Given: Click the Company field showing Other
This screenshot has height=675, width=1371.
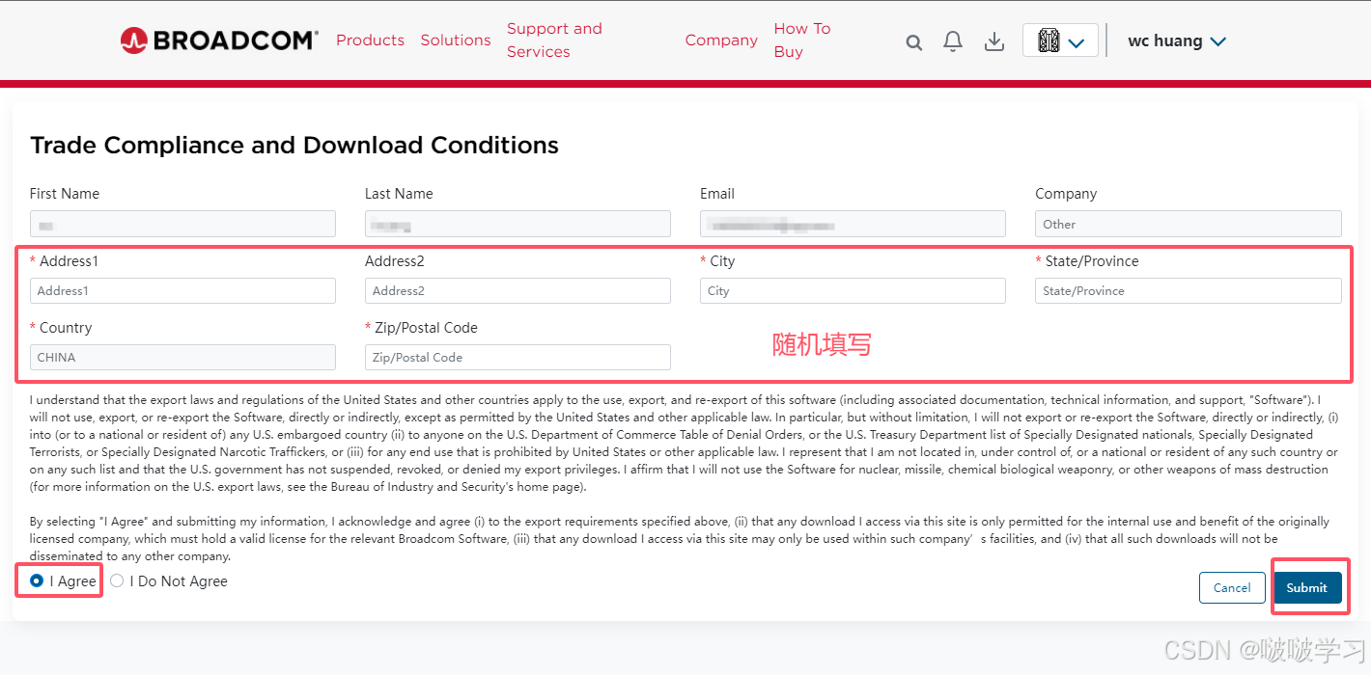Looking at the screenshot, I should click(x=1188, y=224).
